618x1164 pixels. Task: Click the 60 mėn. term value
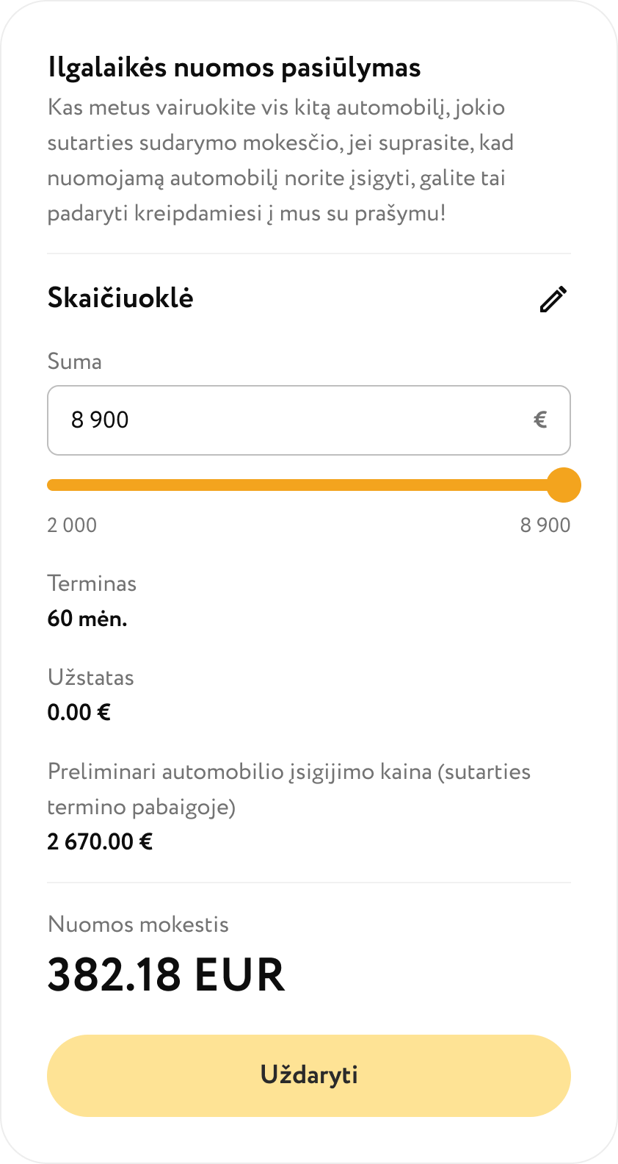click(87, 619)
